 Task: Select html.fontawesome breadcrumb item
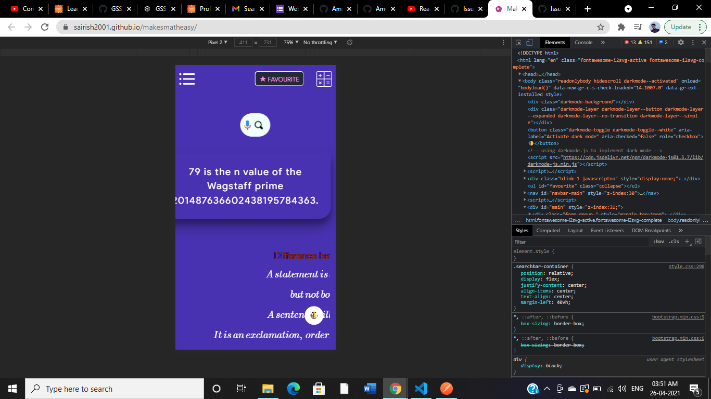click(593, 220)
